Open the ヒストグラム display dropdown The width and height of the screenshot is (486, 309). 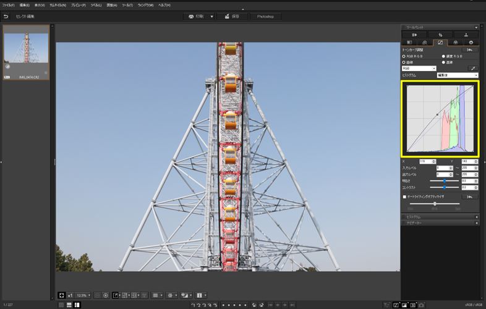(x=458, y=75)
